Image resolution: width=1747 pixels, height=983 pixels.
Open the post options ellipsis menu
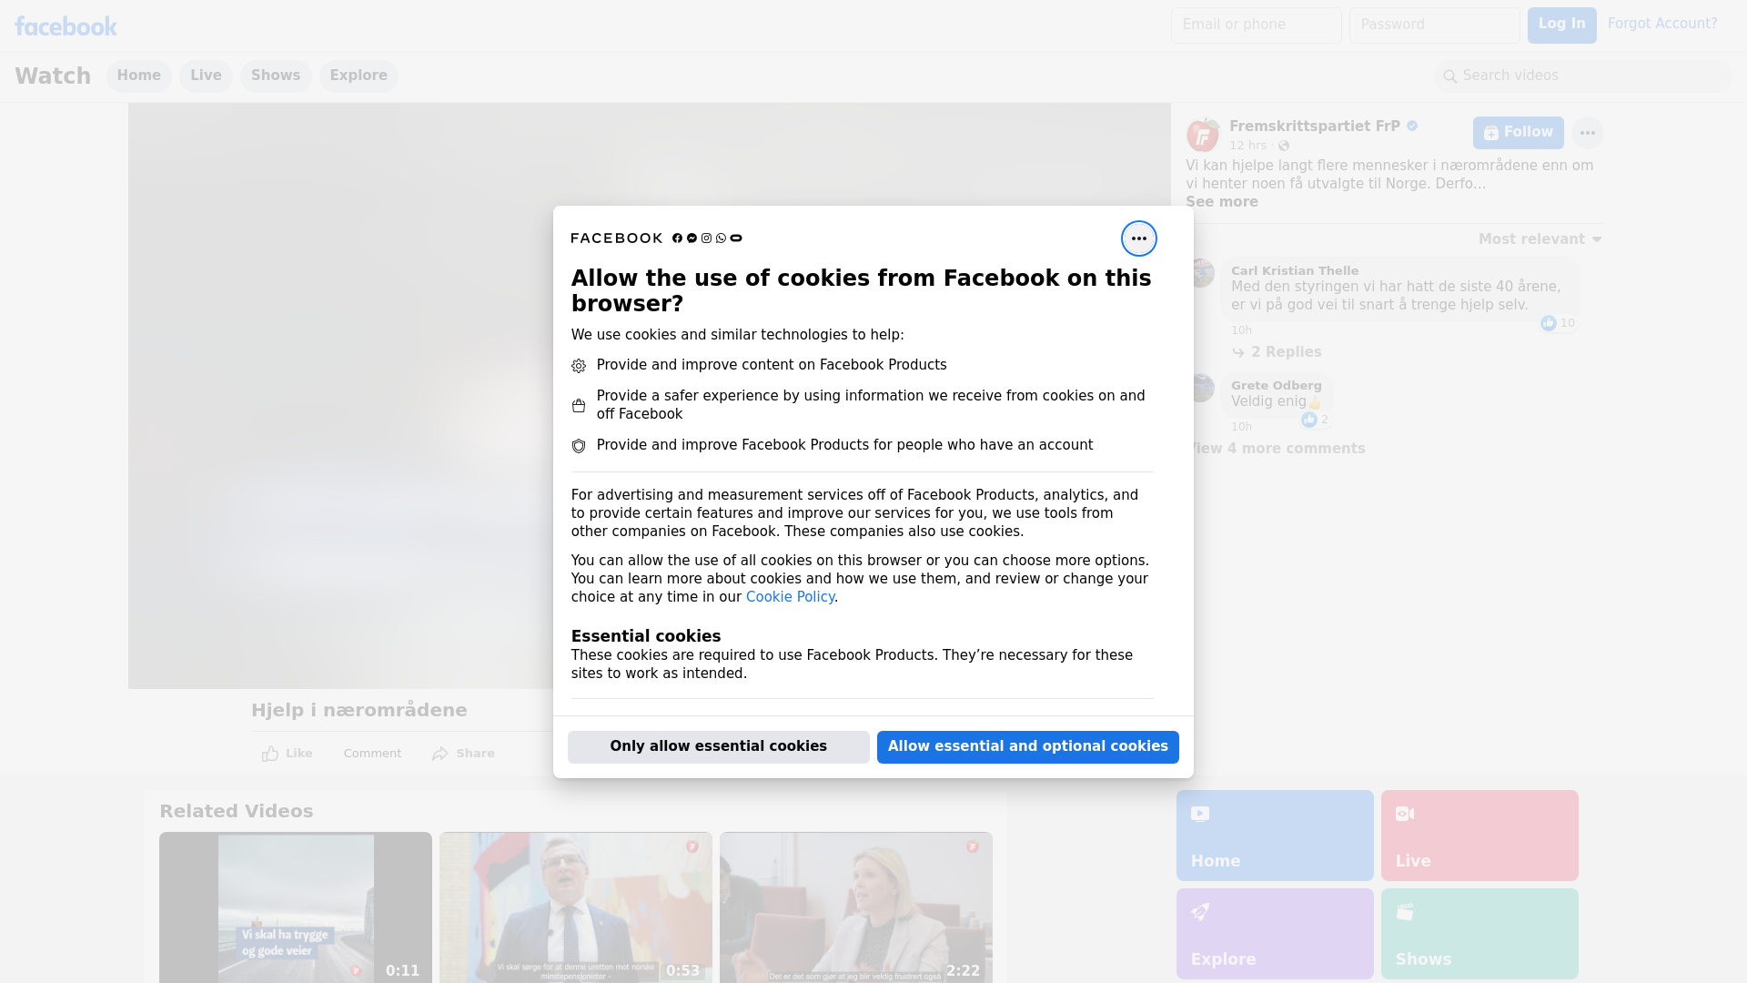click(x=1587, y=133)
